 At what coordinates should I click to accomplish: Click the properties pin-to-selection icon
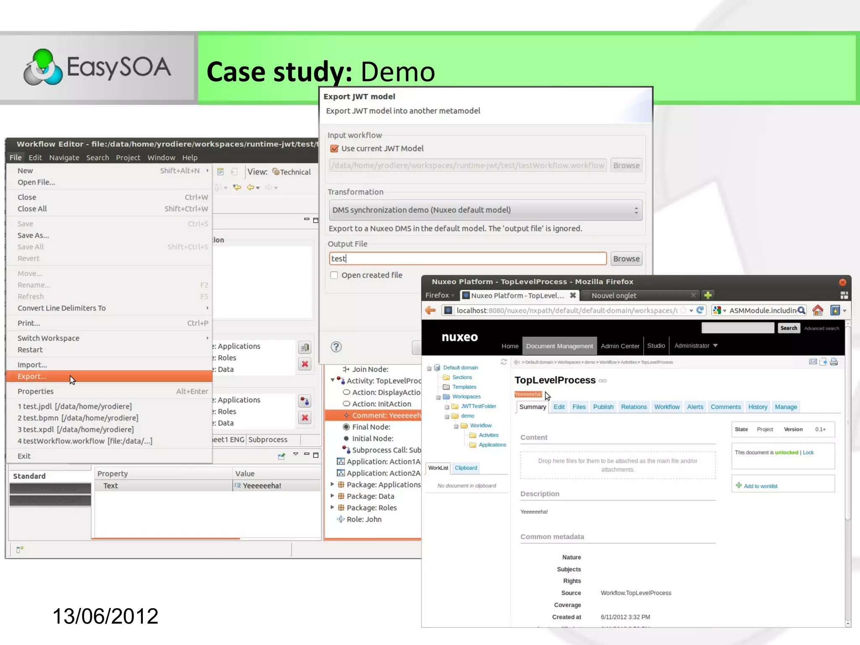[x=281, y=456]
